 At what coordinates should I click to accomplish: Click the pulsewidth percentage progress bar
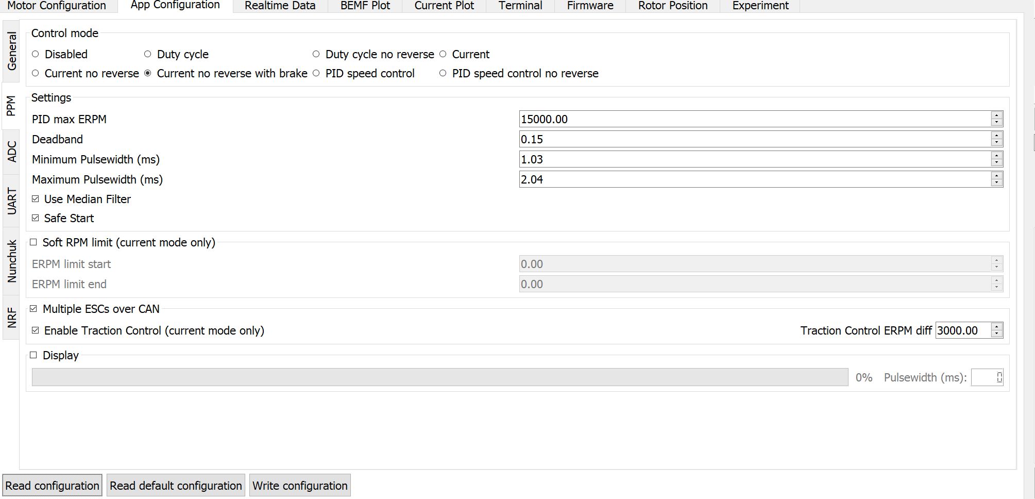tap(439, 377)
